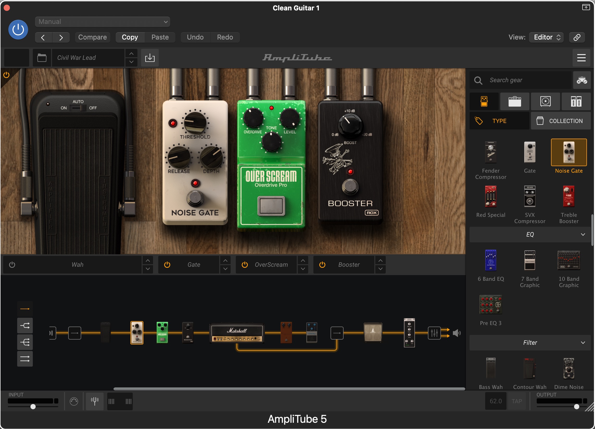Select the green OverScream in chain

162,333
